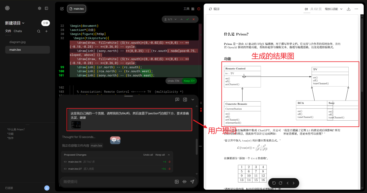This screenshot has width=367, height=193.
Task: Focus the 随便提问 chat input field
Action: pos(117,181)
